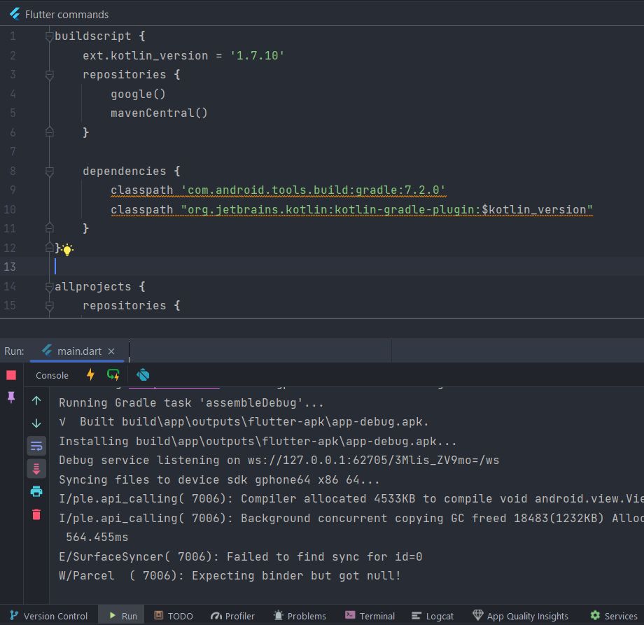Open the Logcat tool window

[432, 616]
